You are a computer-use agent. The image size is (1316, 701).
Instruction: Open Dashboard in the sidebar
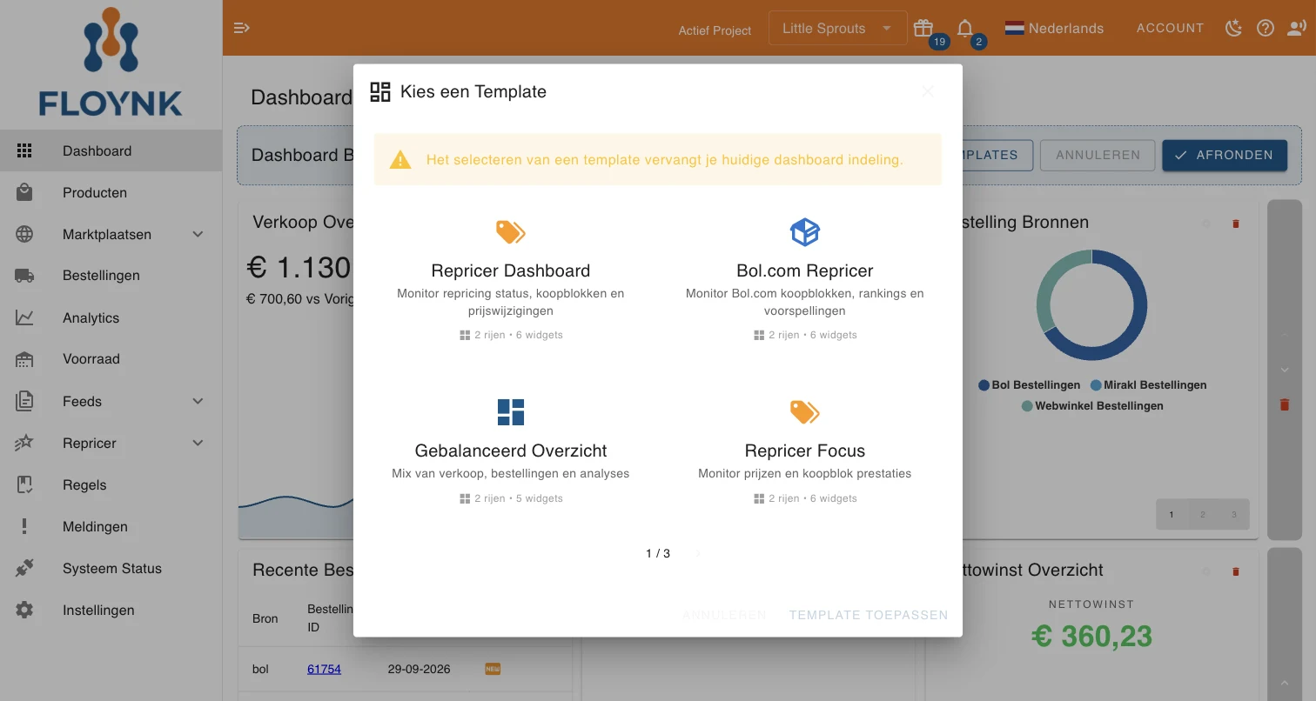[111, 150]
